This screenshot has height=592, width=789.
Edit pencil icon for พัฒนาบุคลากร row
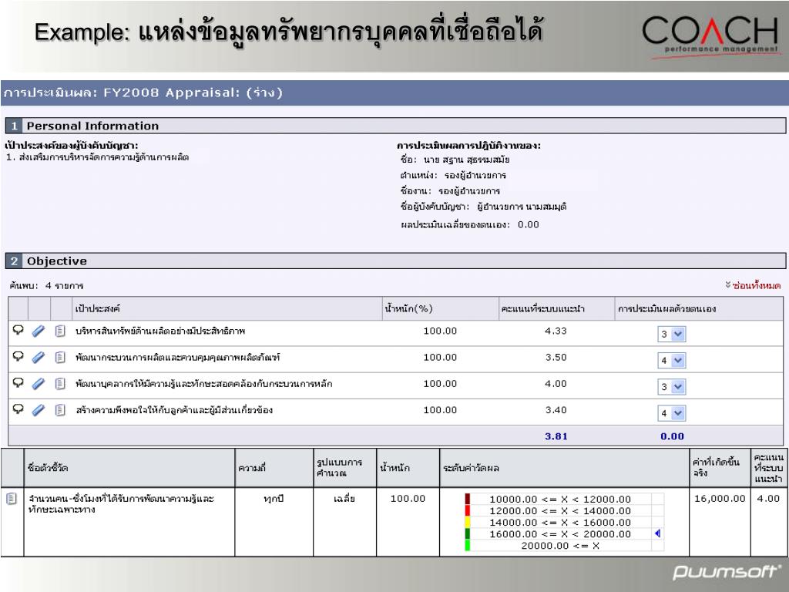pos(39,384)
